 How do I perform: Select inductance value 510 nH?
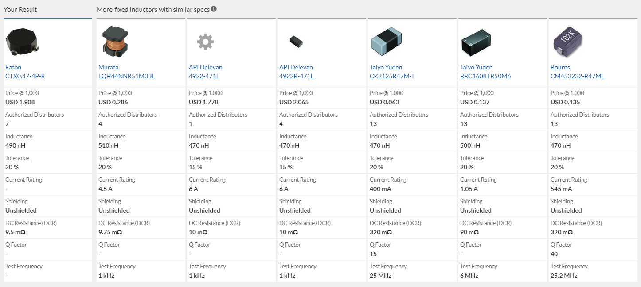(108, 145)
